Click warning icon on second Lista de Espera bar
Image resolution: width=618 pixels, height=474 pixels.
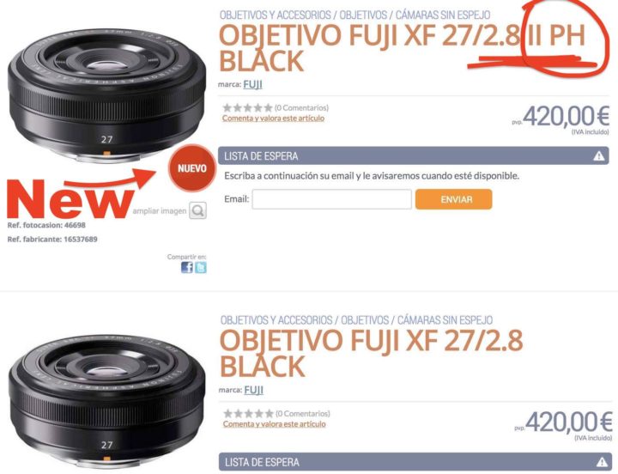[602, 461]
